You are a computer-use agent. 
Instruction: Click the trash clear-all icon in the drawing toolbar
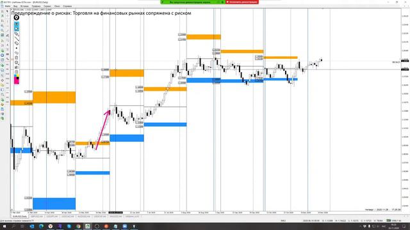coord(17,57)
